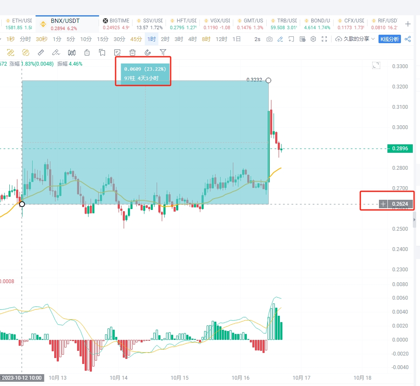Image resolution: width=420 pixels, height=386 pixels.
Task: Select the ruler measurement tool
Action: pyautogui.click(x=40, y=52)
